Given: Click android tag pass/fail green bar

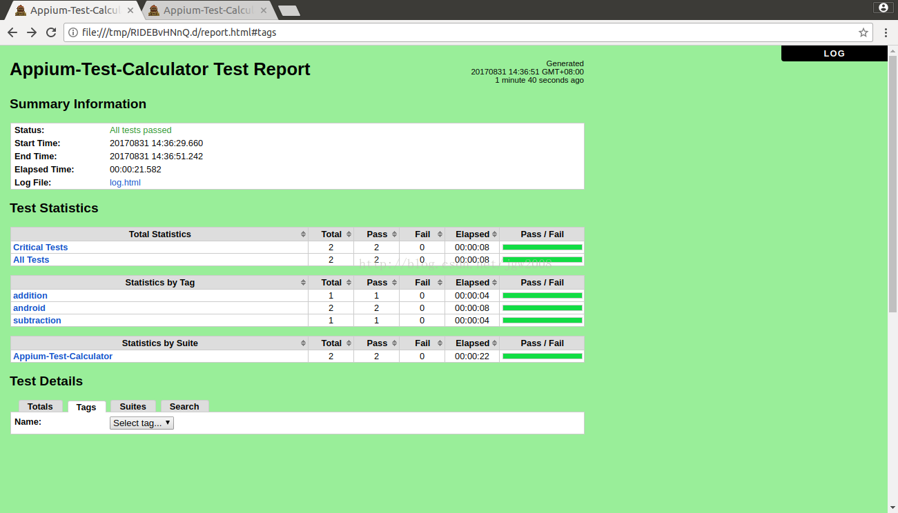Looking at the screenshot, I should pos(543,308).
